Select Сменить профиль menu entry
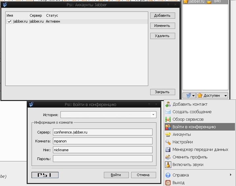 coord(200,157)
